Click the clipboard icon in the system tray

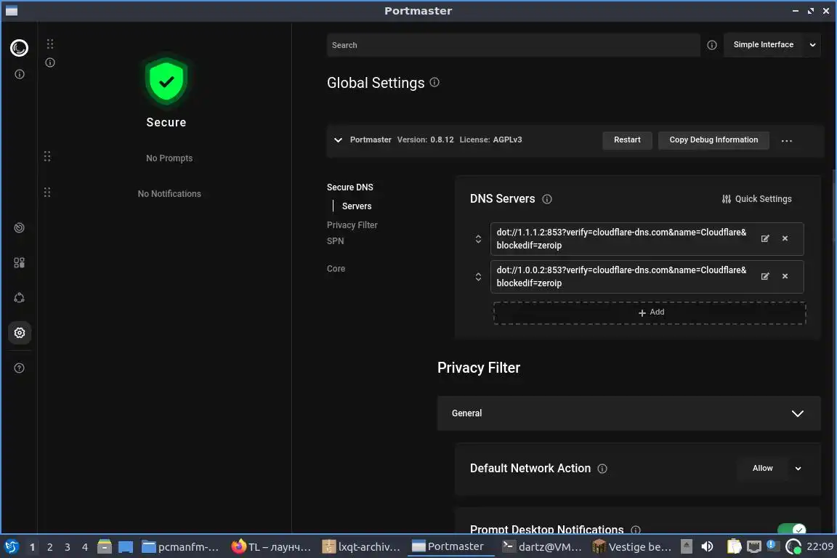[x=734, y=547]
